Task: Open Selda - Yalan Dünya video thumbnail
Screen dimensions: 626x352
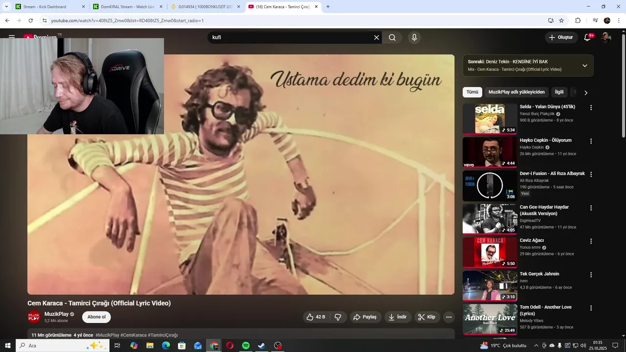Action: tap(490, 118)
